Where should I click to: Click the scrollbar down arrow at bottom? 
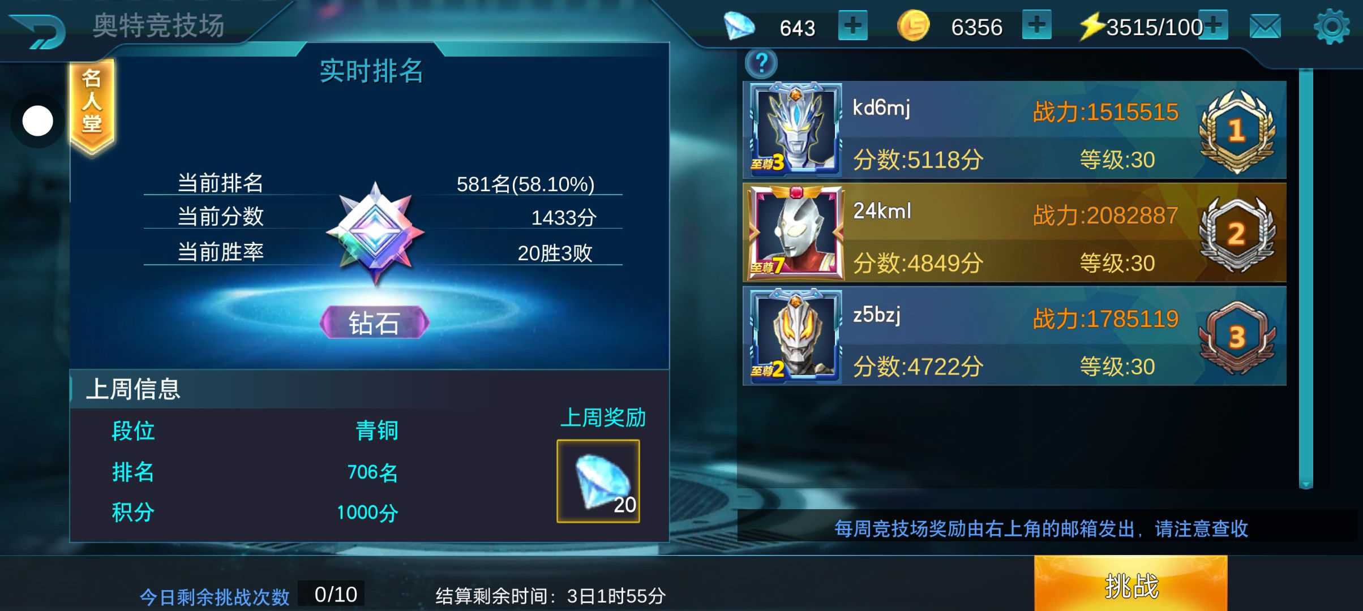click(x=1306, y=484)
